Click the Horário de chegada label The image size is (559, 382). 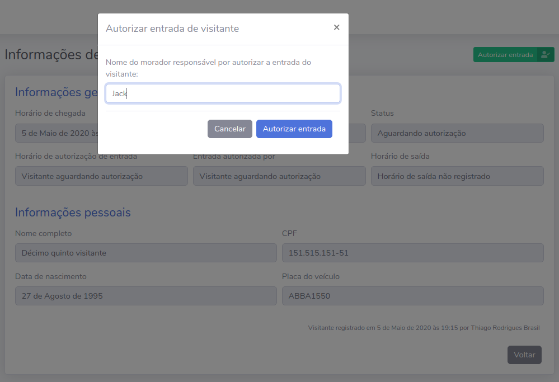tap(50, 114)
